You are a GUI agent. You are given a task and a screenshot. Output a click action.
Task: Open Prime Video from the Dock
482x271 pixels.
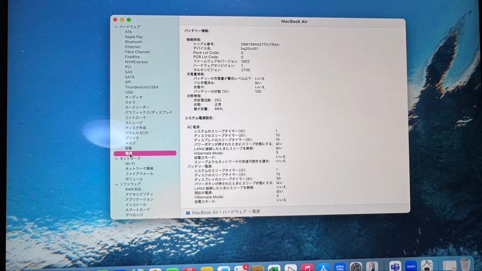pos(340,267)
